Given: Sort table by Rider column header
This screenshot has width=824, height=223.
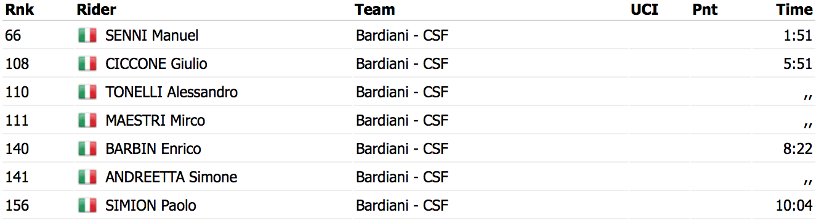Looking at the screenshot, I should tap(97, 10).
